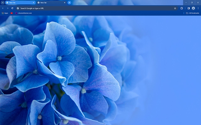Viewport: 201px width, 125px height.
Task: Open Apps shortcut in bookmarks bar
Action: [5, 13]
